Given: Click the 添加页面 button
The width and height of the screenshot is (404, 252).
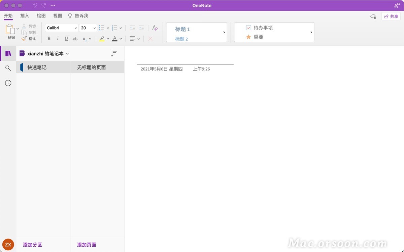Looking at the screenshot, I should coord(87,245).
